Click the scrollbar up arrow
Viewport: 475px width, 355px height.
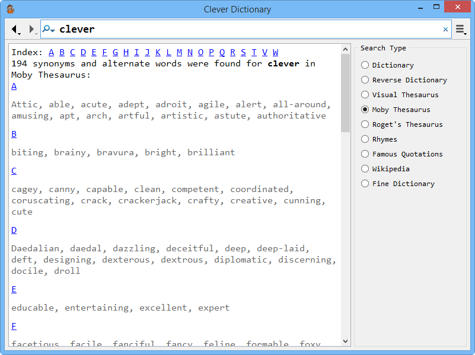(x=345, y=49)
